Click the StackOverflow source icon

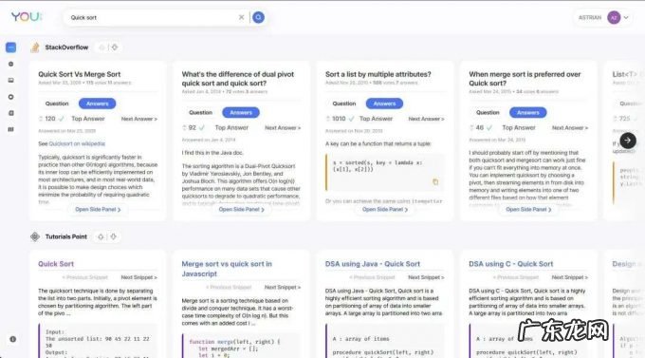click(x=35, y=47)
